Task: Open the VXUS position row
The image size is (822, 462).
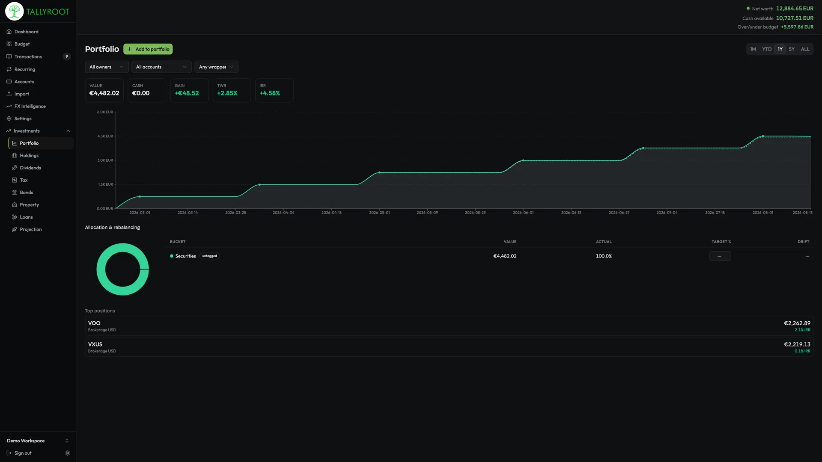Action: (x=449, y=347)
